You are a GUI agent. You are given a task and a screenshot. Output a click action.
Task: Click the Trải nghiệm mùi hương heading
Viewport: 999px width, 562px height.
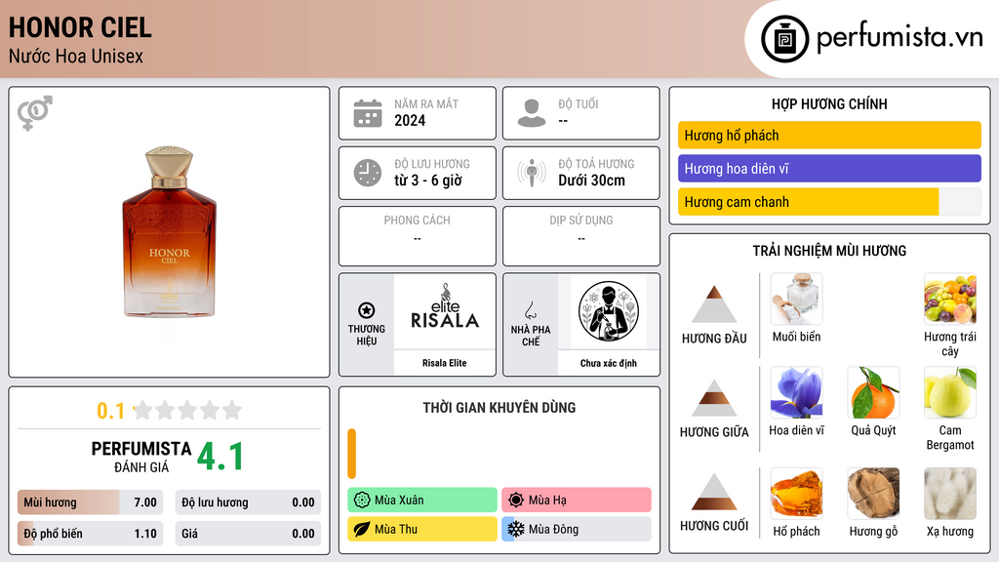[x=829, y=251]
